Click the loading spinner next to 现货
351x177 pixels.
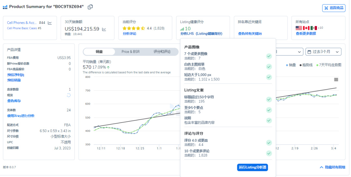click(x=69, y=95)
